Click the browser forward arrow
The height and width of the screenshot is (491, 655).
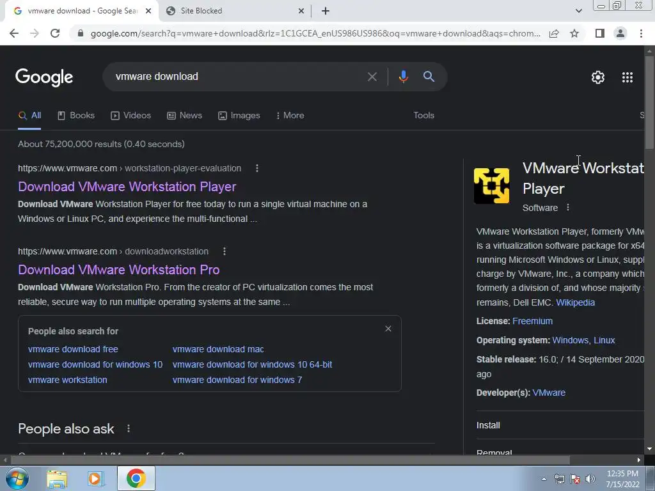point(35,33)
